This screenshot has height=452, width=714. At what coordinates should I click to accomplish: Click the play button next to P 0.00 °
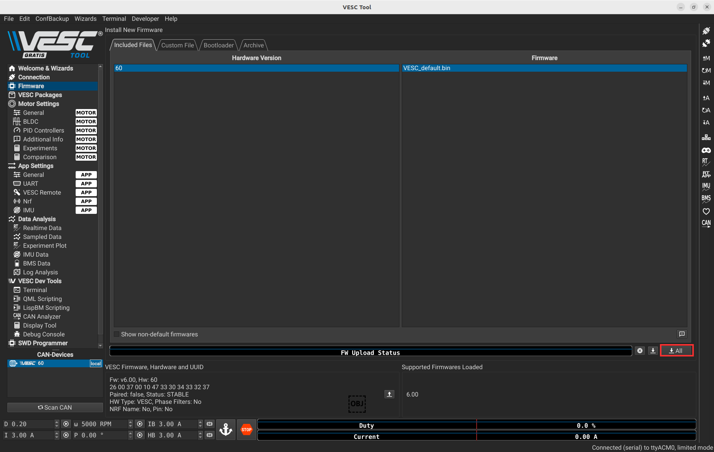pyautogui.click(x=140, y=435)
